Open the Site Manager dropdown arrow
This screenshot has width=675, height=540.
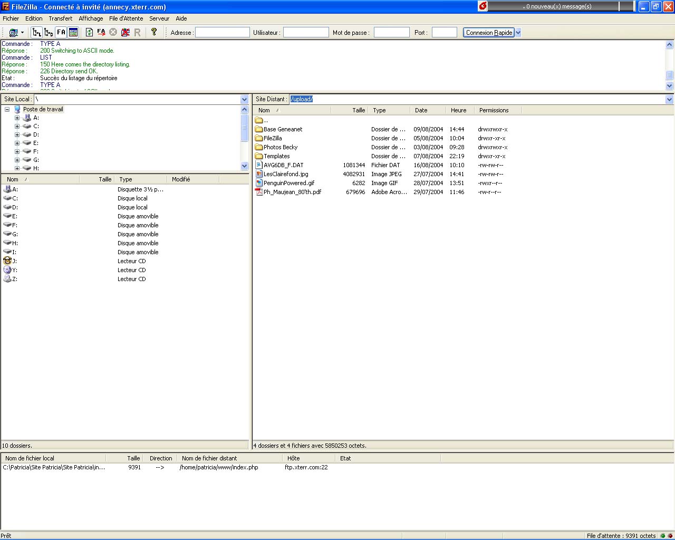click(x=22, y=33)
